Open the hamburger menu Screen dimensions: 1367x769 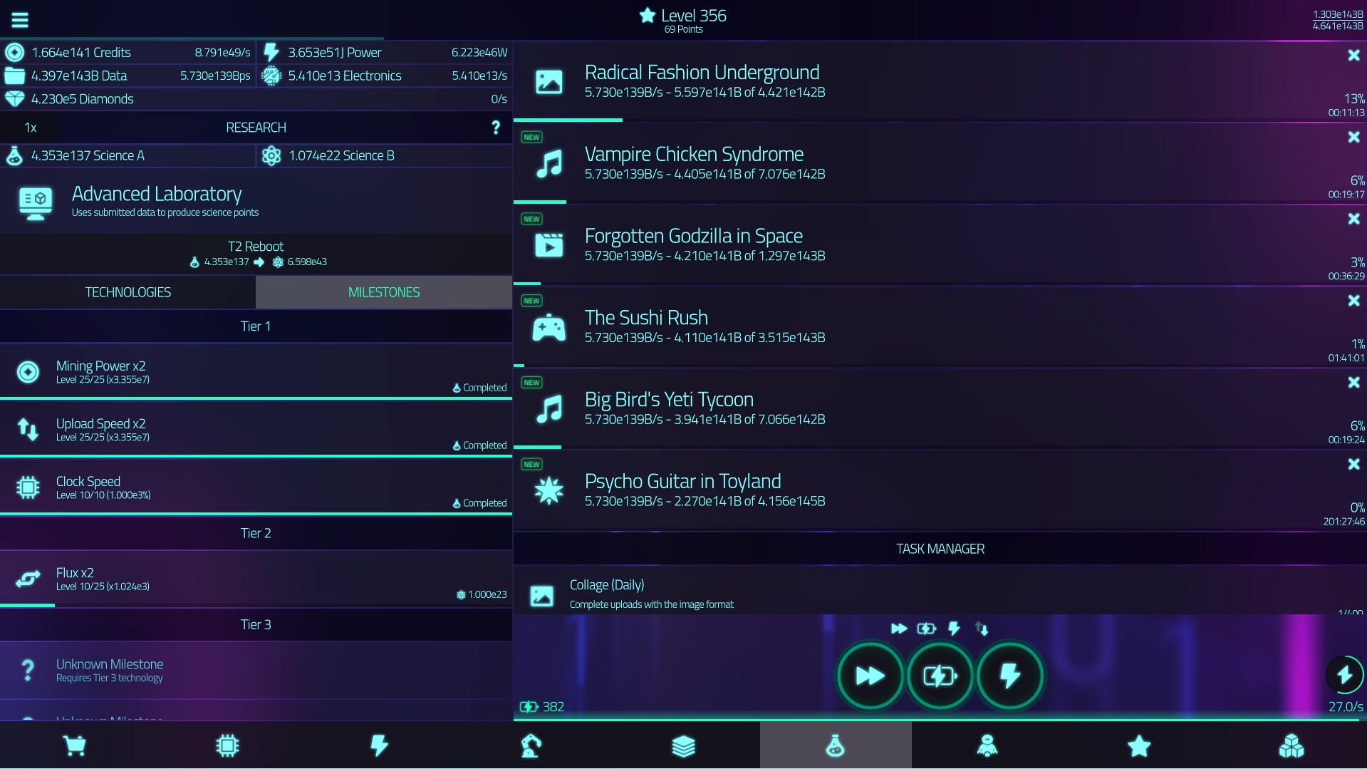(19, 19)
